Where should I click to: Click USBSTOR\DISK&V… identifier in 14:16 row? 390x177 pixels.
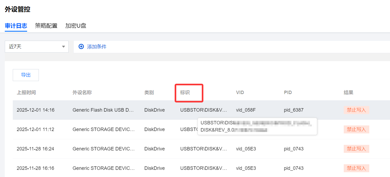click(204, 110)
